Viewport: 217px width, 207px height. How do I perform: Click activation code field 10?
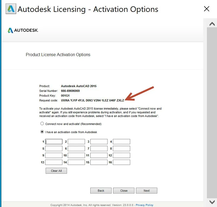(76, 155)
